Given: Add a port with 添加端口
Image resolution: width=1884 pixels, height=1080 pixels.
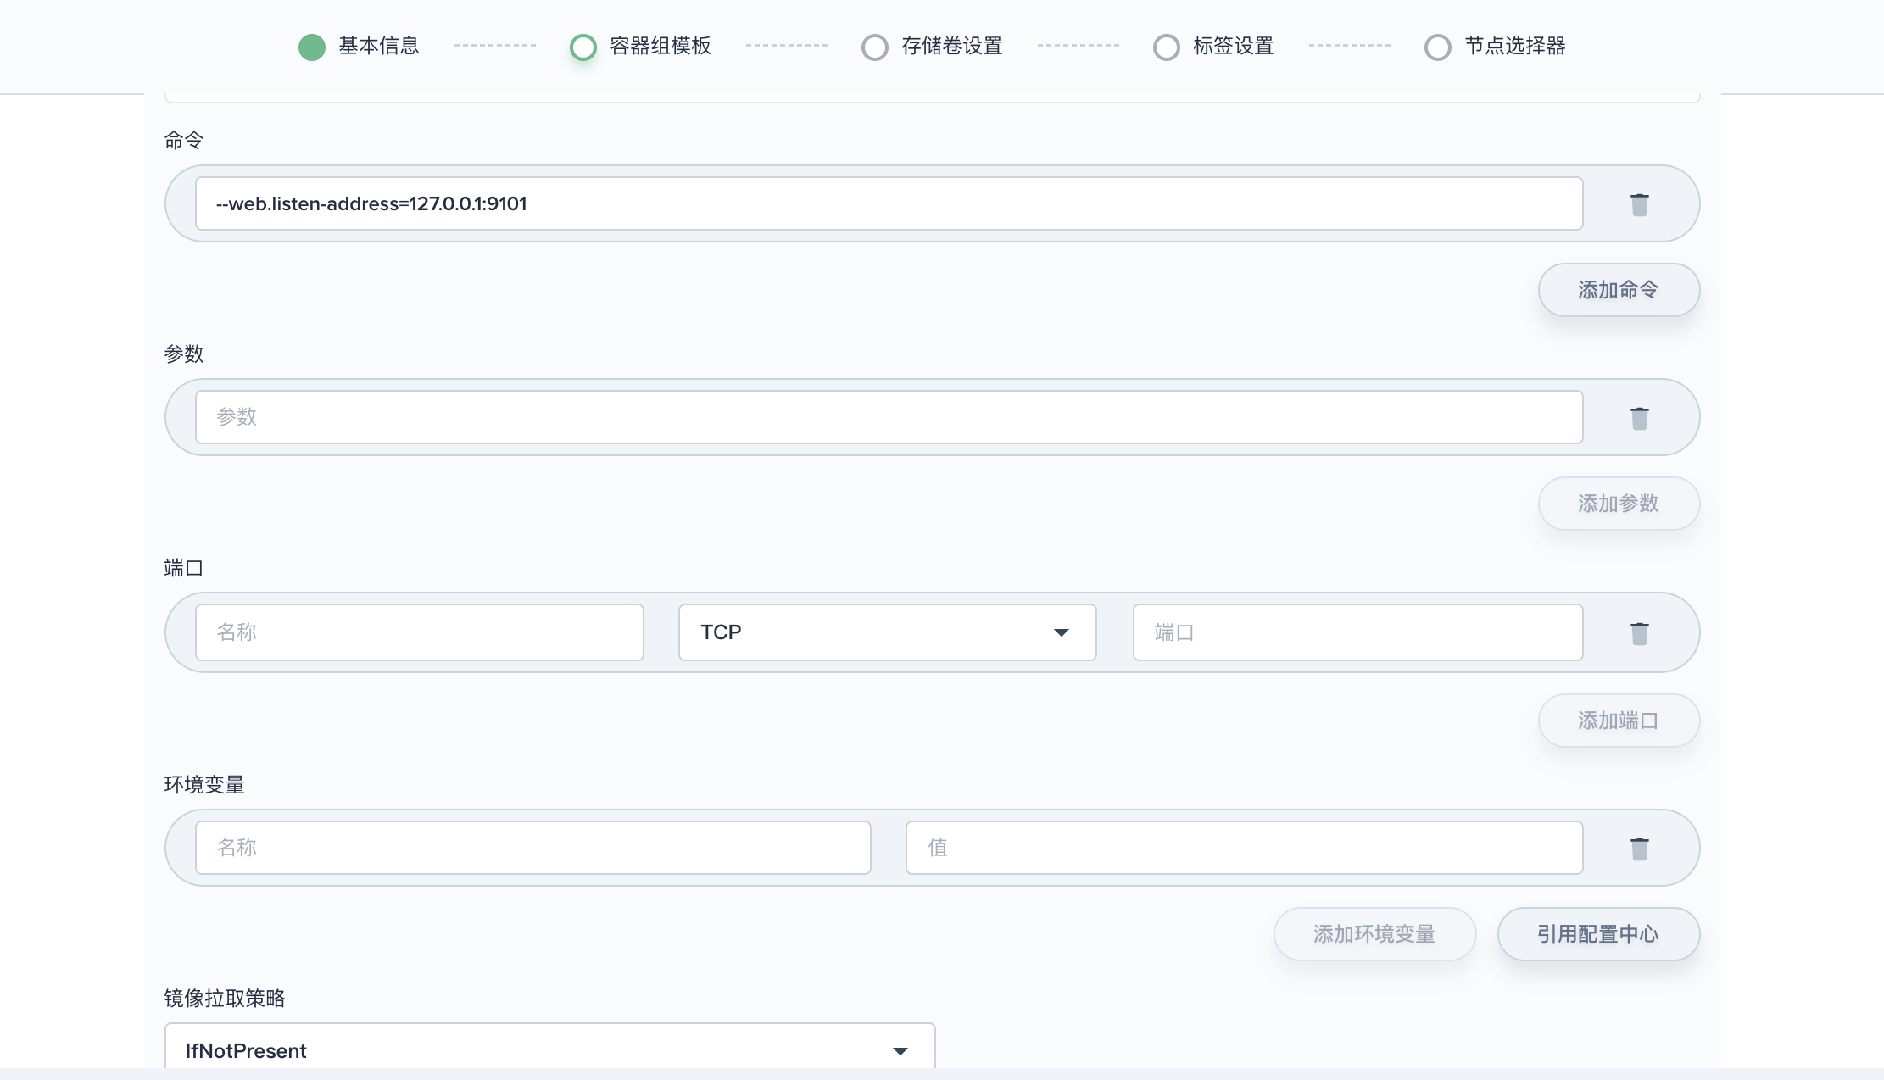Looking at the screenshot, I should [x=1619, y=721].
